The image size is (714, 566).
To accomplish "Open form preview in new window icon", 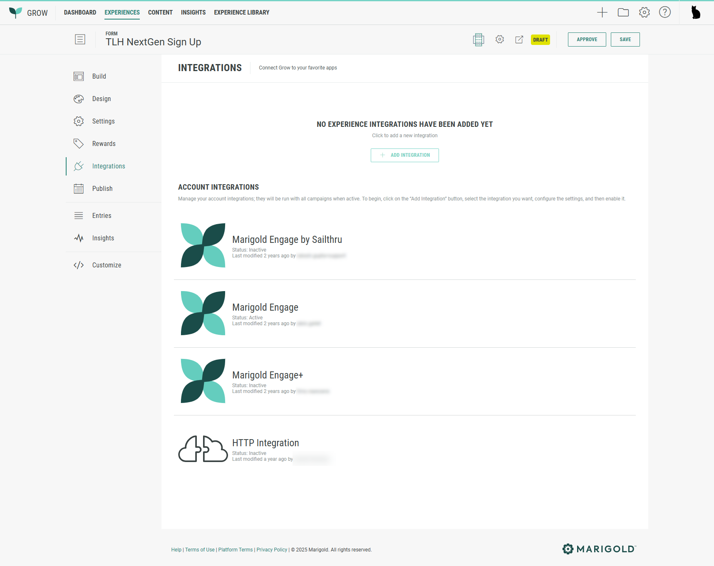I will pyautogui.click(x=519, y=40).
